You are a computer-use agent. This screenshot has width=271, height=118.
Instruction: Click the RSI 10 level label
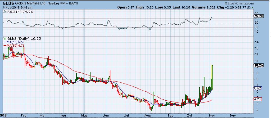(256, 32)
